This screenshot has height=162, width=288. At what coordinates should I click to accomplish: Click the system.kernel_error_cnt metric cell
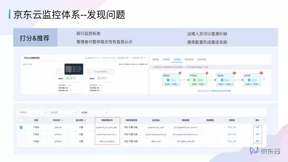tap(156, 134)
